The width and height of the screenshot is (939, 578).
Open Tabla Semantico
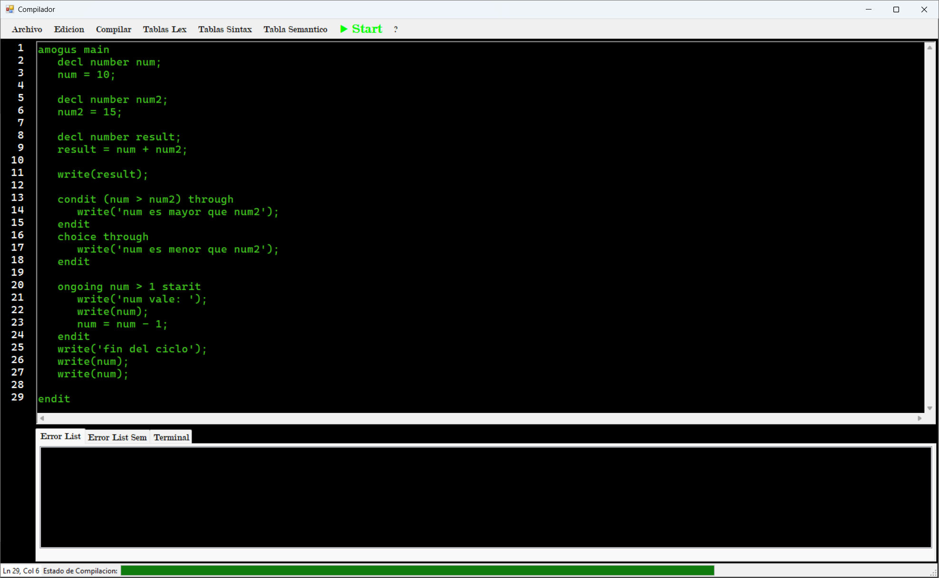pos(295,29)
